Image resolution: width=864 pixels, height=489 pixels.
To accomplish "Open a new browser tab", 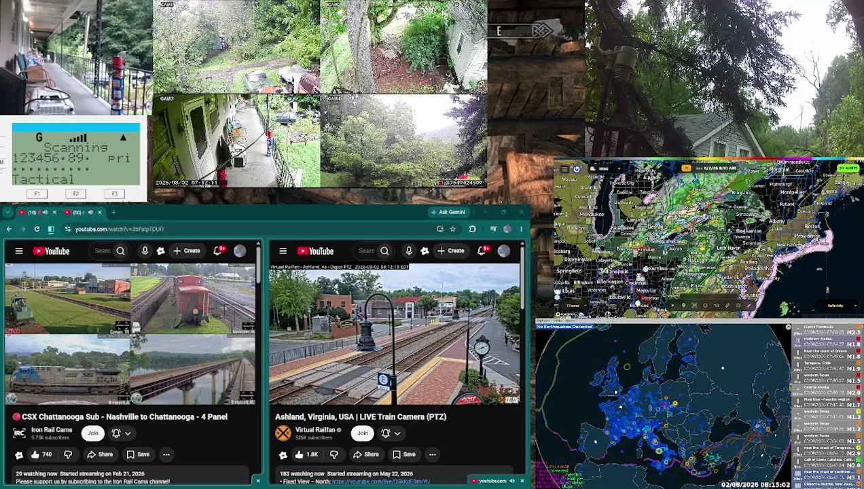I will [113, 213].
